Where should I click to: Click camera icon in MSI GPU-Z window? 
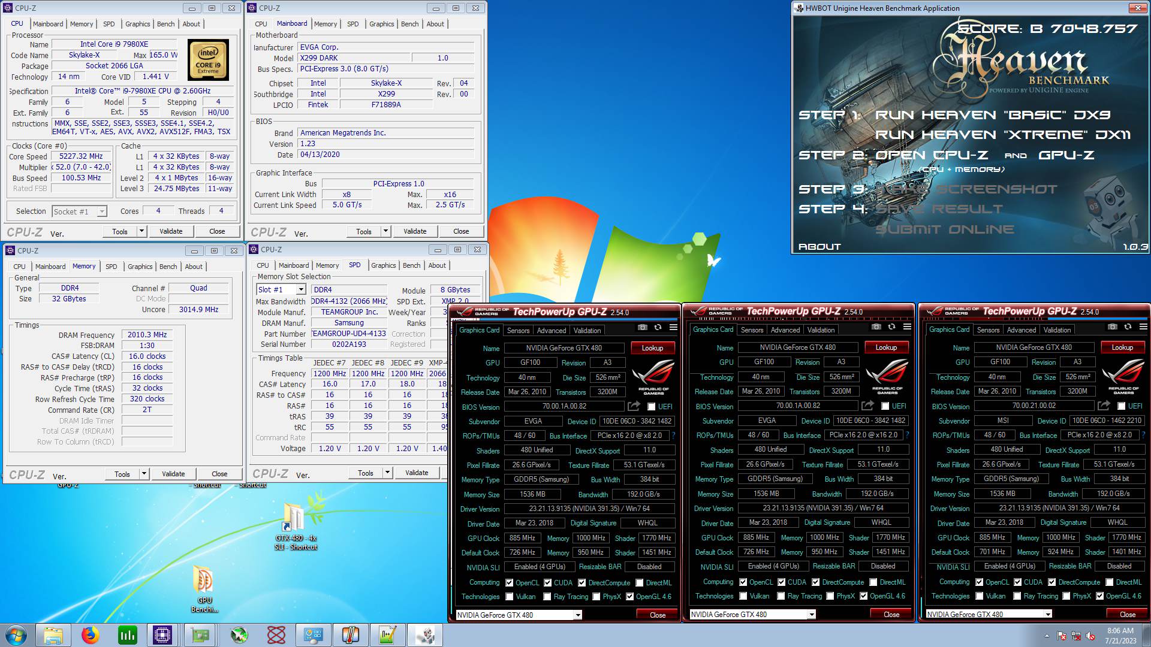click(1113, 327)
